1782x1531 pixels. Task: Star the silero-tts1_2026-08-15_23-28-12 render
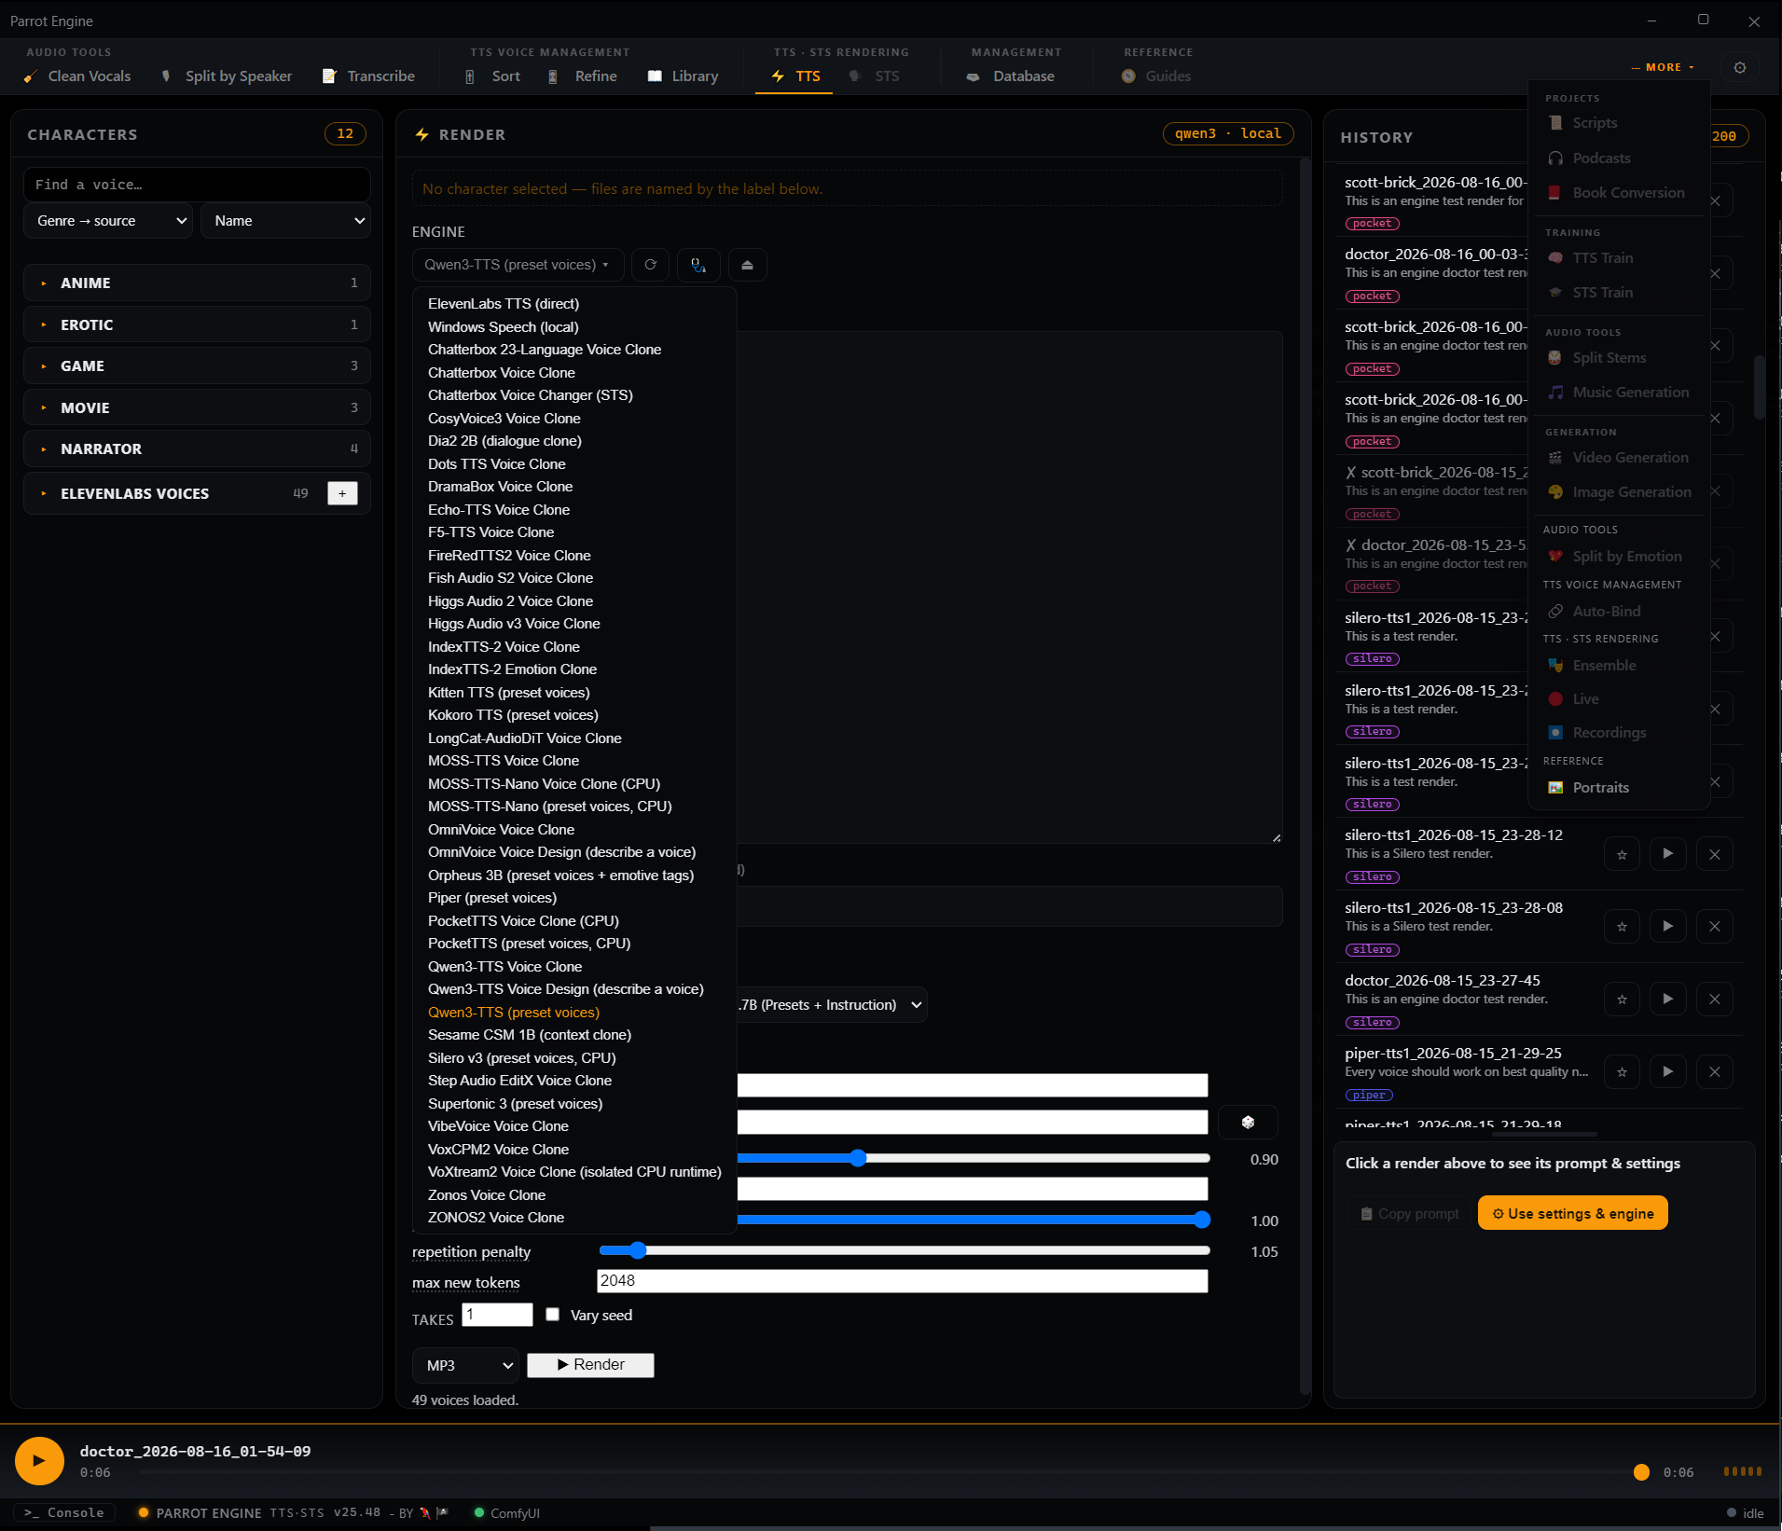point(1622,854)
